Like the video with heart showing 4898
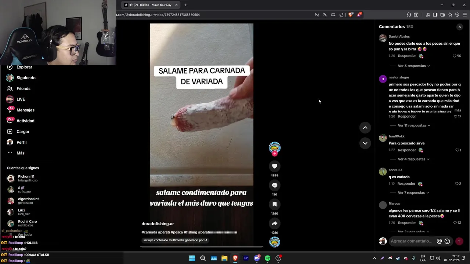 274,166
